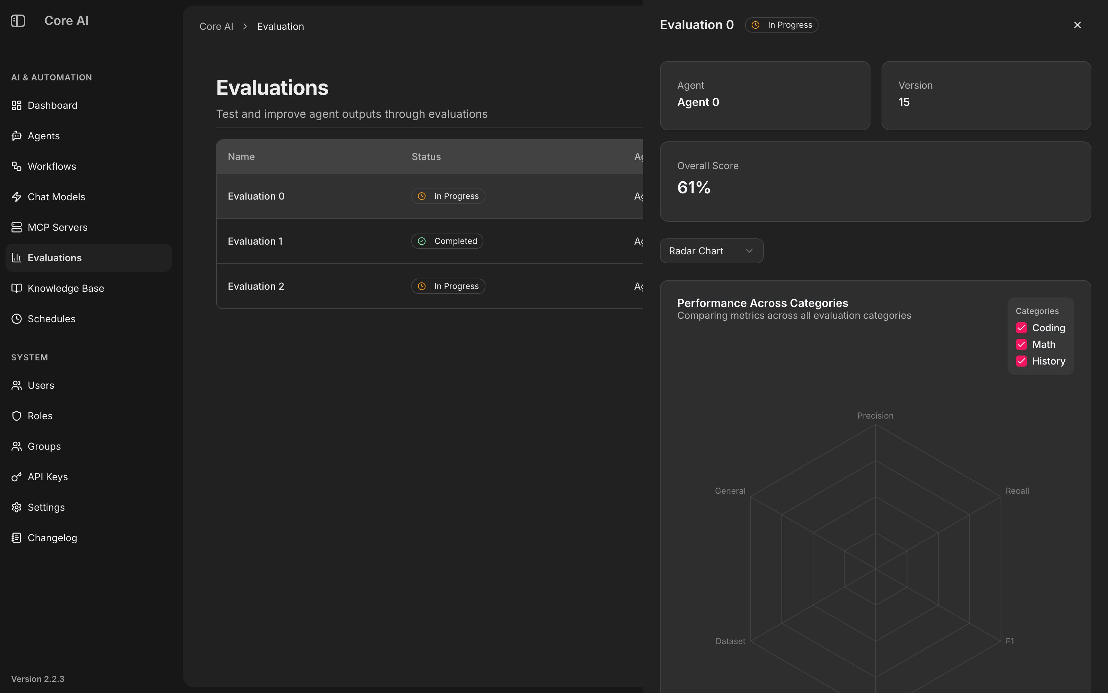Click the Precision axis label on radar chart

[x=875, y=416]
